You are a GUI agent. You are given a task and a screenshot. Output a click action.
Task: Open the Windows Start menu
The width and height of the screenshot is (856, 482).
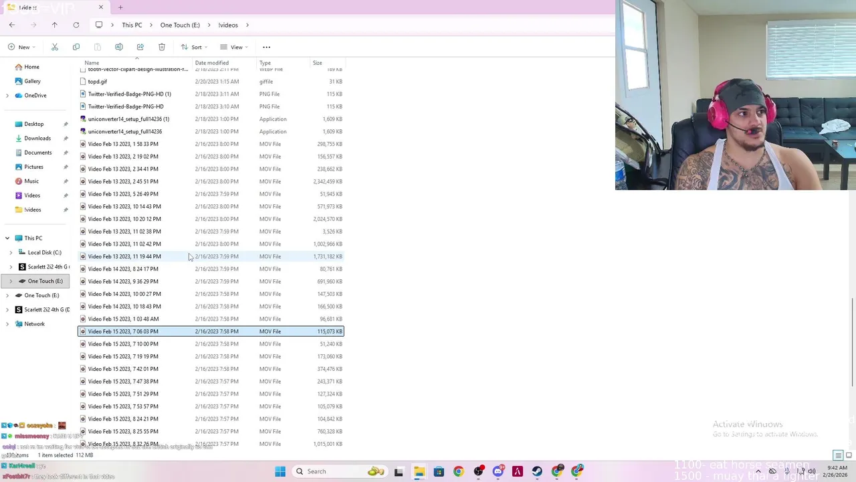click(280, 471)
